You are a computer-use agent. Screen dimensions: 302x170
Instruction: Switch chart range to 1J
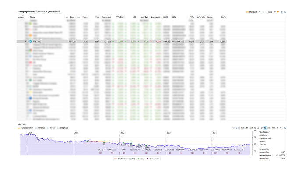(255, 128)
